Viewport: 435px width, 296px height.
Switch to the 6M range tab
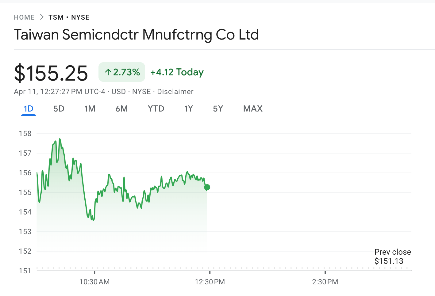121,109
